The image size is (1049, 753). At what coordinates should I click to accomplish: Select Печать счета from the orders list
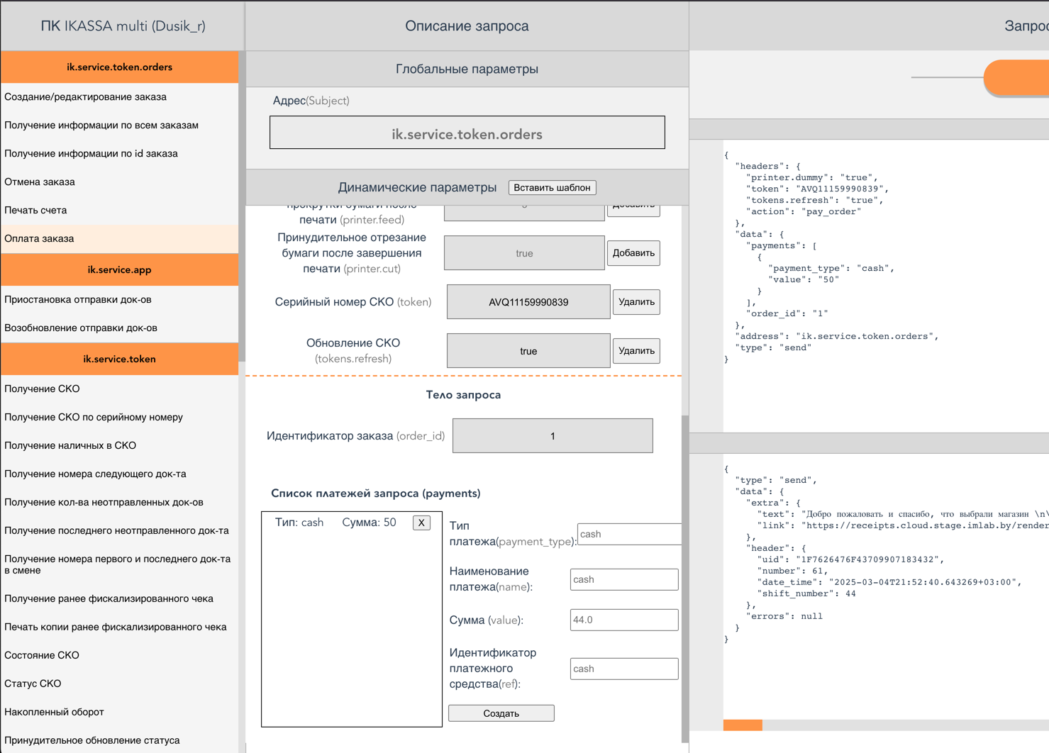35,211
